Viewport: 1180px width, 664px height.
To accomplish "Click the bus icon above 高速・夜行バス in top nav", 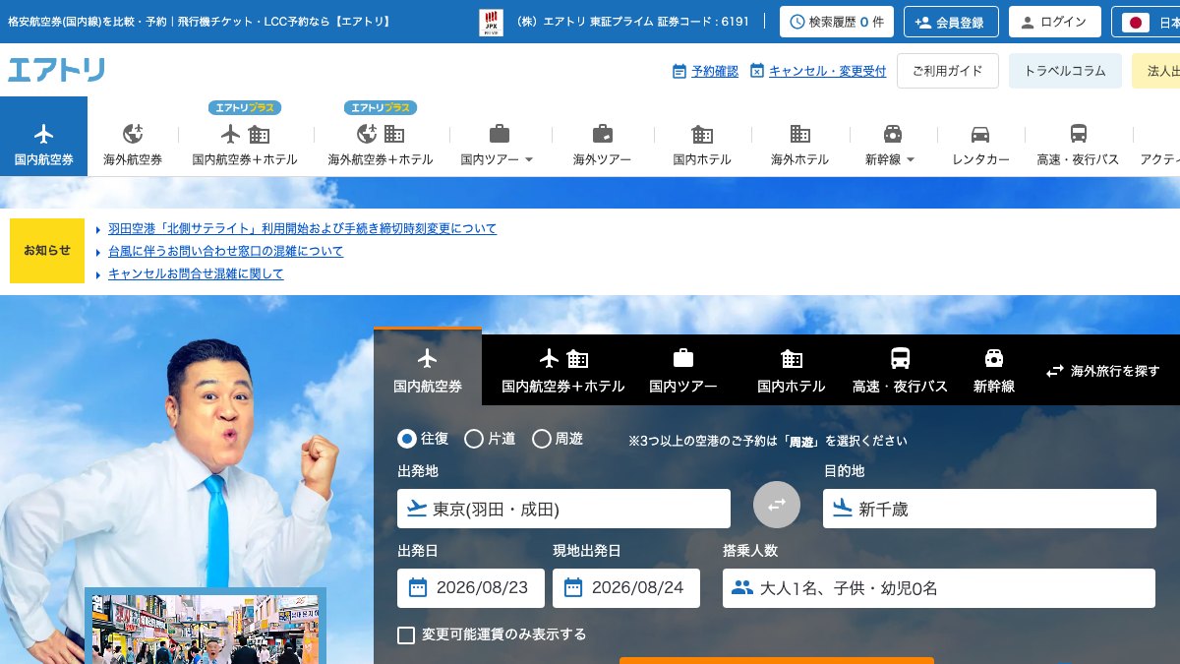I will 1079,134.
